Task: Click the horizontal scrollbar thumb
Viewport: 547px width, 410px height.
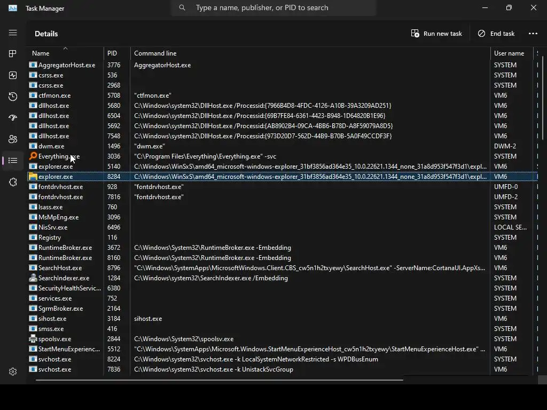Action: point(220,380)
